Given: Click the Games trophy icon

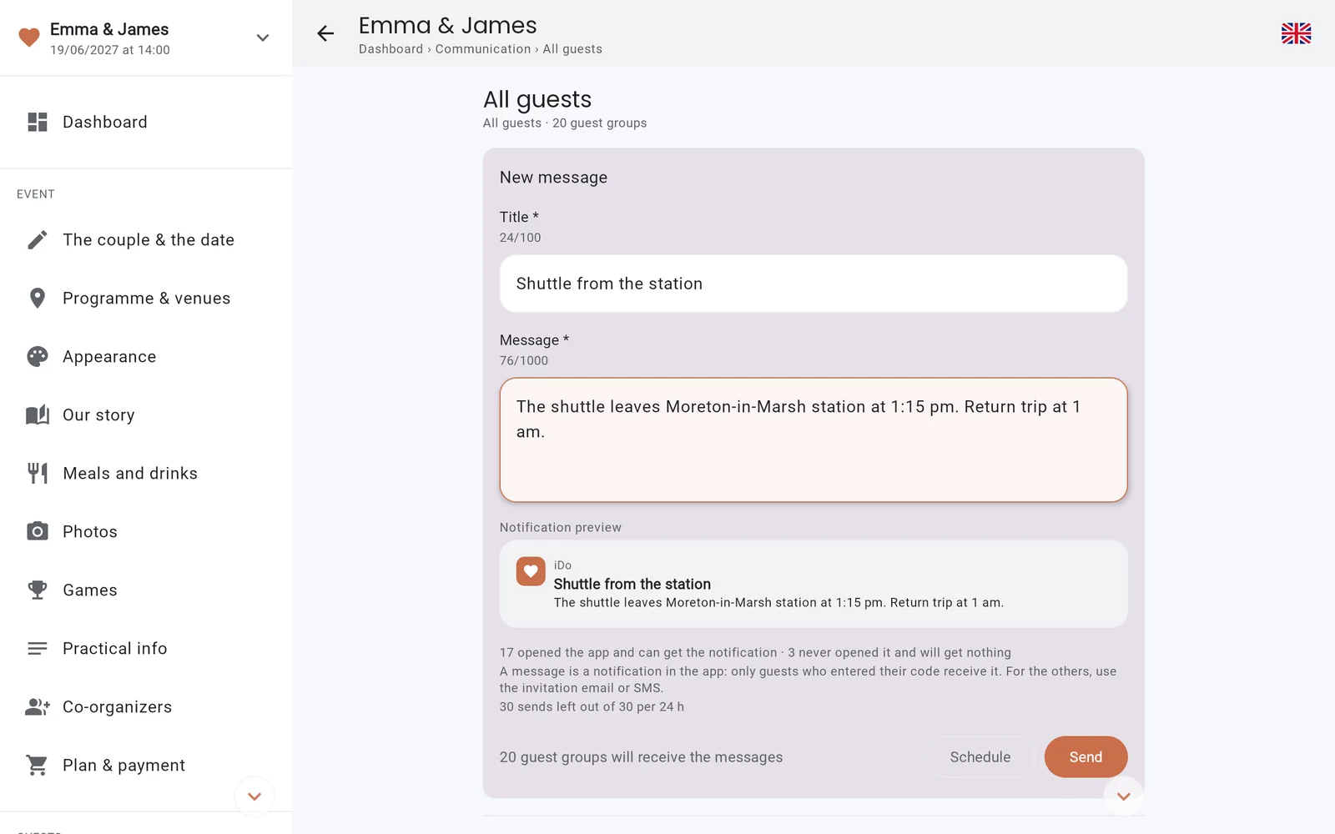Looking at the screenshot, I should click(x=38, y=590).
